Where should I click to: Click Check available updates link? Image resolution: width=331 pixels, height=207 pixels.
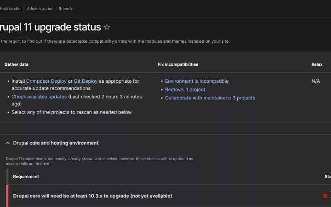(39, 97)
